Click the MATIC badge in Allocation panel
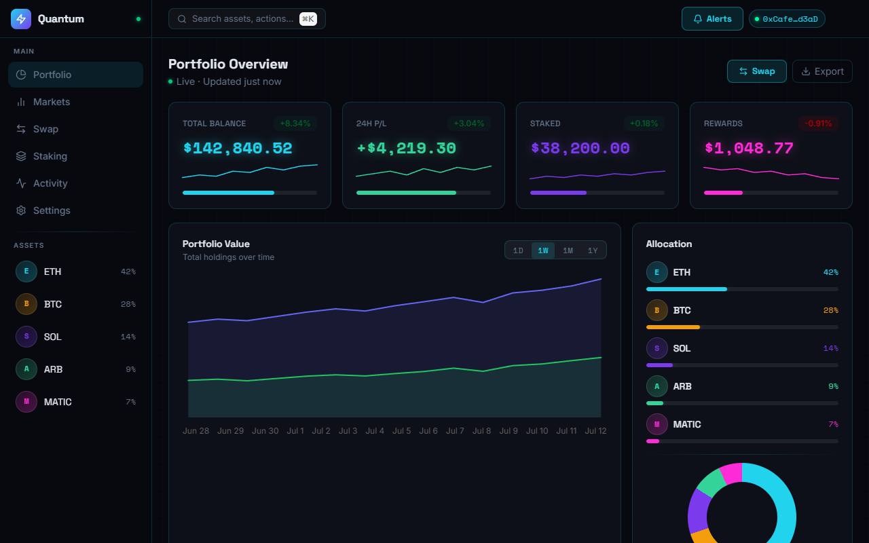Viewport: 869px width, 543px height. tap(657, 424)
